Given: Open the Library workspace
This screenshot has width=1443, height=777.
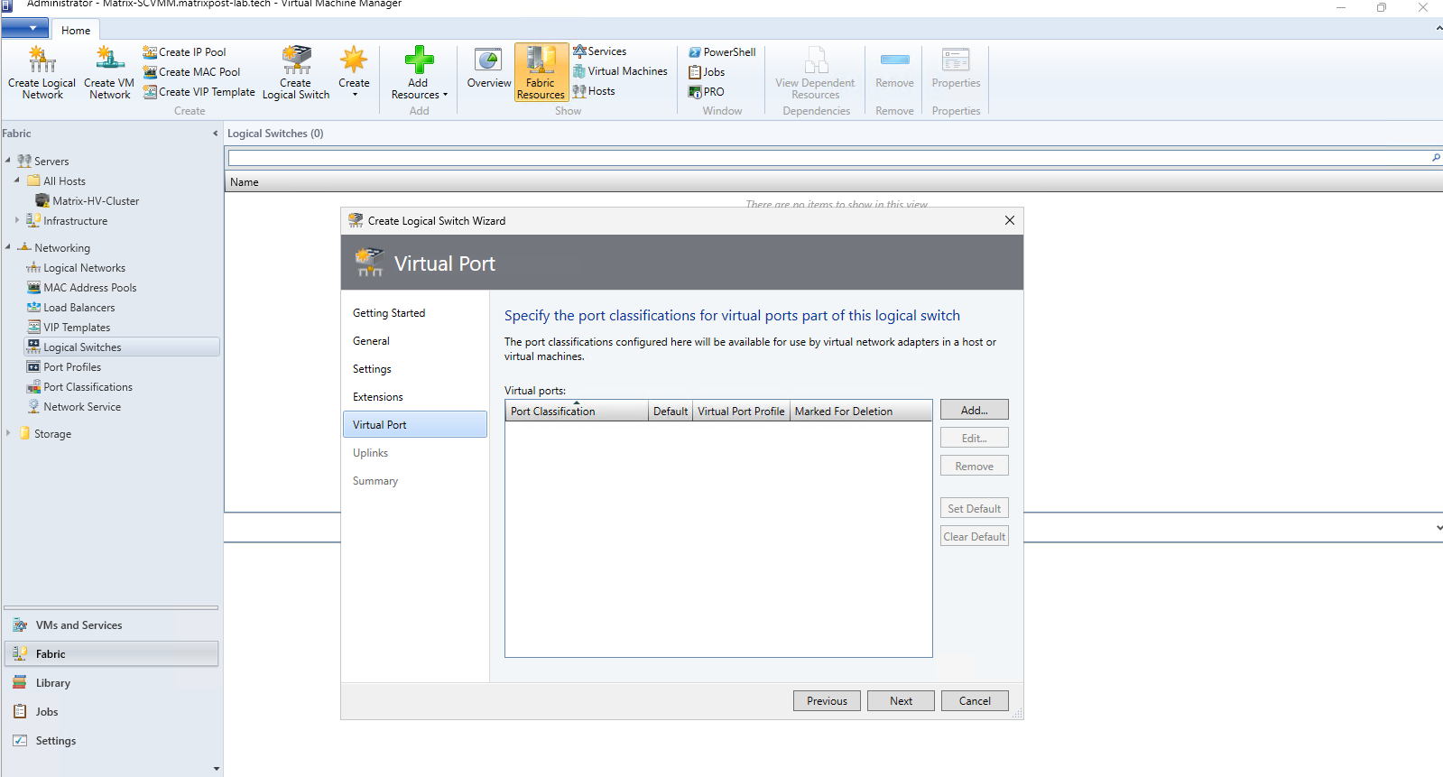Looking at the screenshot, I should (111, 683).
